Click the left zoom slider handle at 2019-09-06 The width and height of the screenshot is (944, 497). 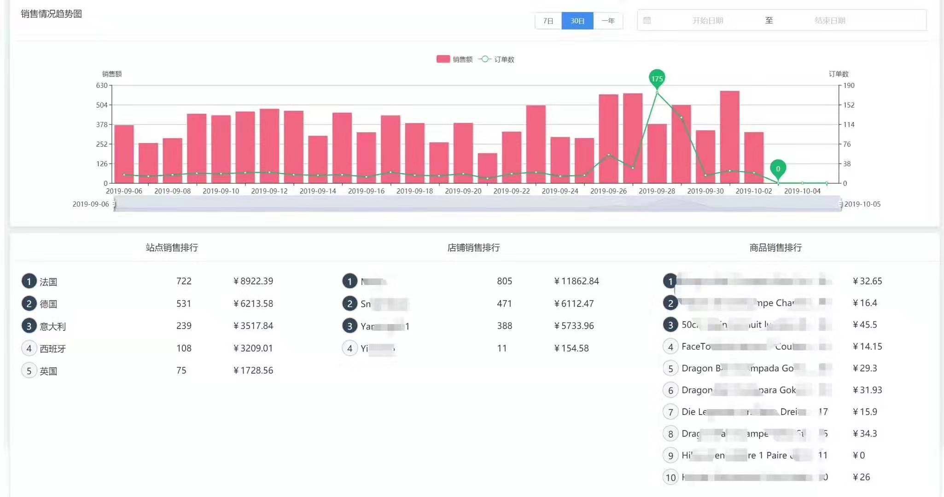pos(114,204)
